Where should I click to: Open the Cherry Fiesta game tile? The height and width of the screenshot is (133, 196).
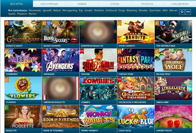[x=173, y=117]
